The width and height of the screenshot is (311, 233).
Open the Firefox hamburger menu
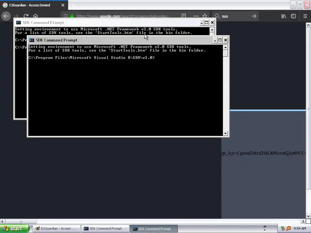(305, 16)
